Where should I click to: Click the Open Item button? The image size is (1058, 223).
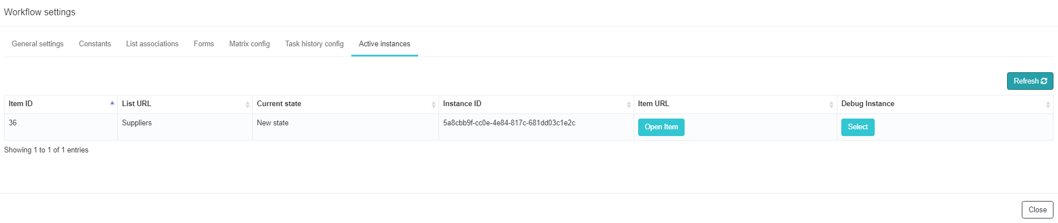coord(661,127)
